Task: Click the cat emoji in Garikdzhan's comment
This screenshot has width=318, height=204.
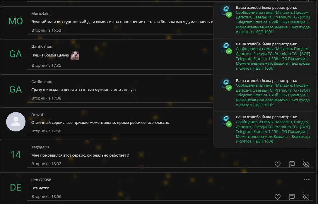Action: tap(75, 55)
